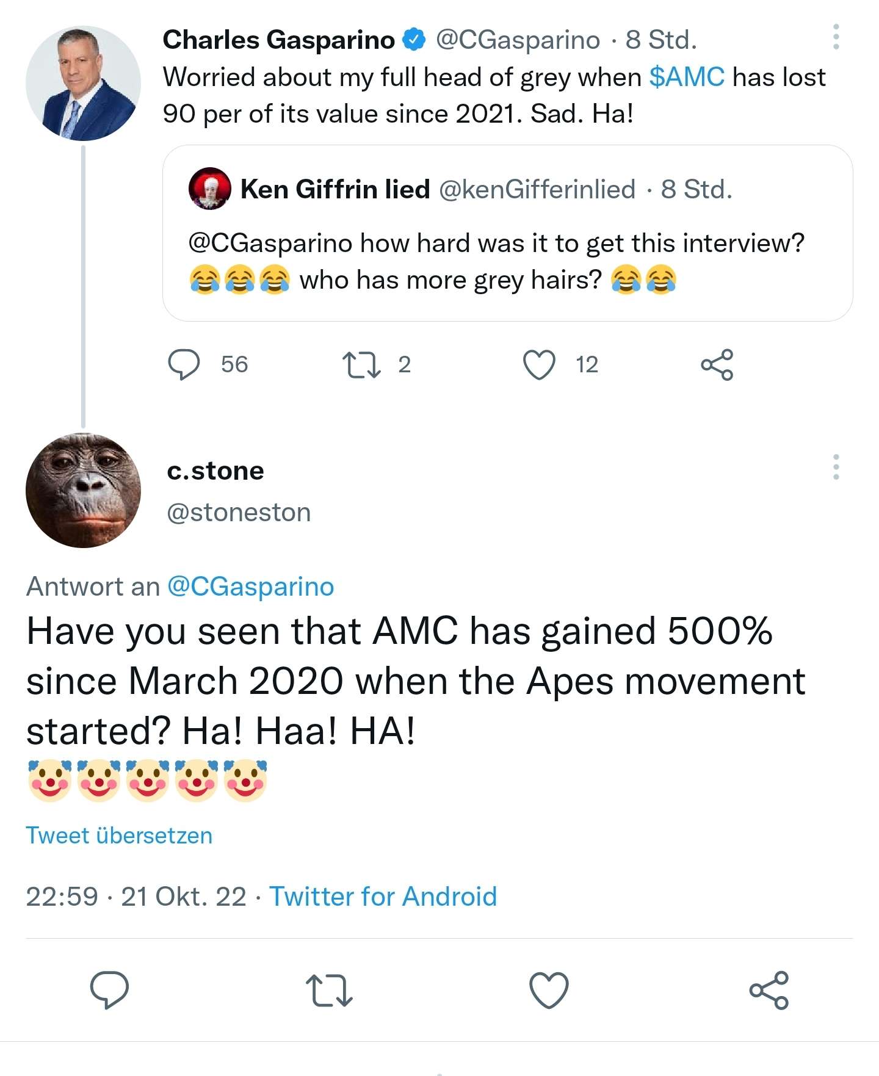Open the 'Twitter for Android' source link

click(383, 897)
